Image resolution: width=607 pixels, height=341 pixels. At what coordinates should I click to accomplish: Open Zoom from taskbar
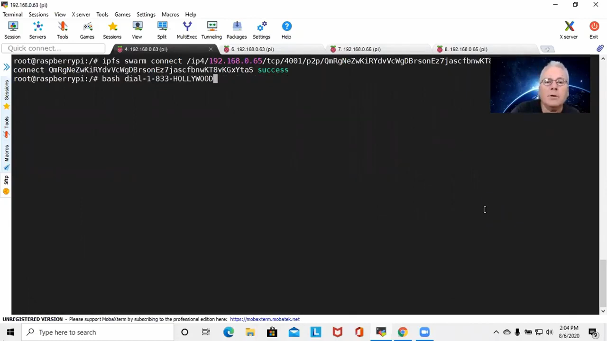[x=424, y=332]
